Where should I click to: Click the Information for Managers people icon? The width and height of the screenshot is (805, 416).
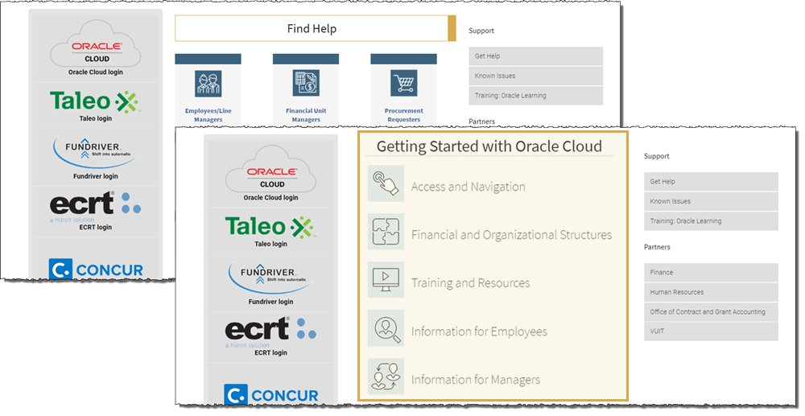(386, 377)
